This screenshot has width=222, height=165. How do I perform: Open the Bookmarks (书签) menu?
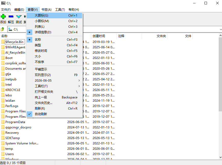click(x=46, y=9)
